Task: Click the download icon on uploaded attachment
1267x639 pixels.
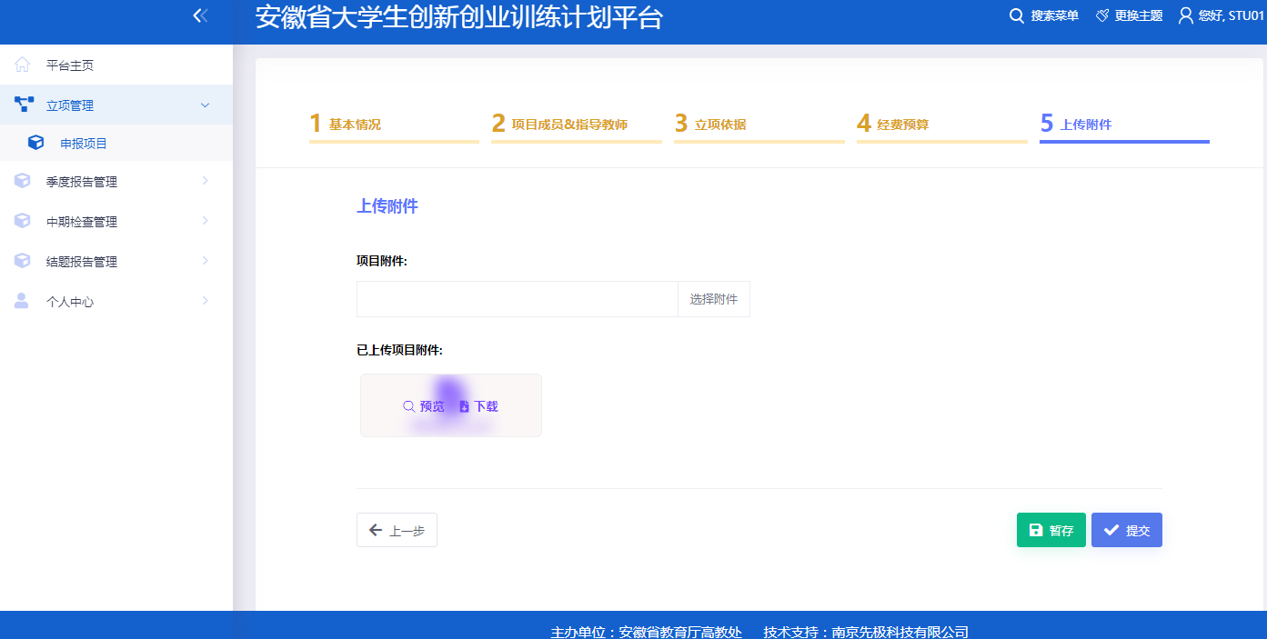Action: (x=464, y=406)
